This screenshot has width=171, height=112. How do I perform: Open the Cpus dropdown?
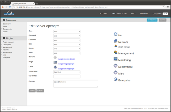(67, 31)
